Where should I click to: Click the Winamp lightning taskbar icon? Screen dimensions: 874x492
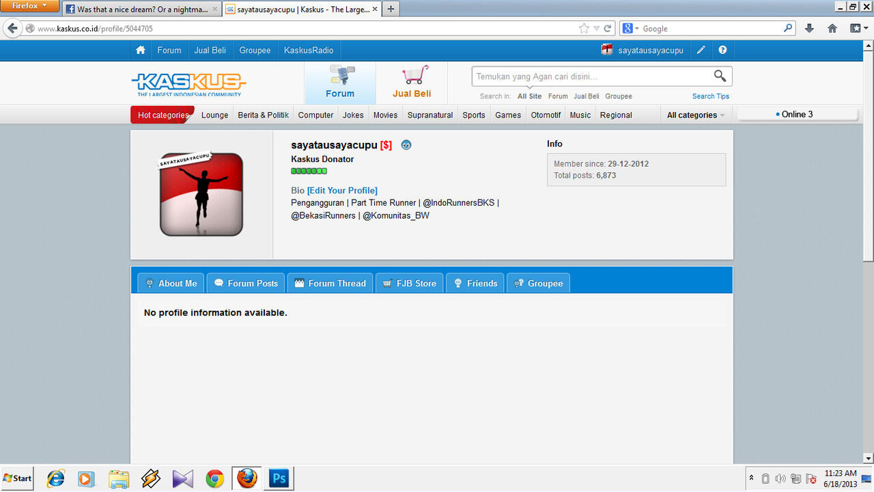click(x=151, y=478)
